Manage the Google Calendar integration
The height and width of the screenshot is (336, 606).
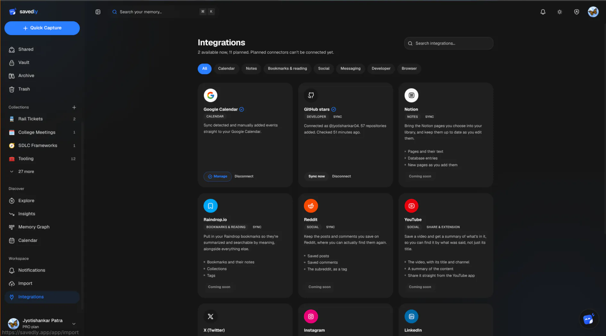point(217,176)
